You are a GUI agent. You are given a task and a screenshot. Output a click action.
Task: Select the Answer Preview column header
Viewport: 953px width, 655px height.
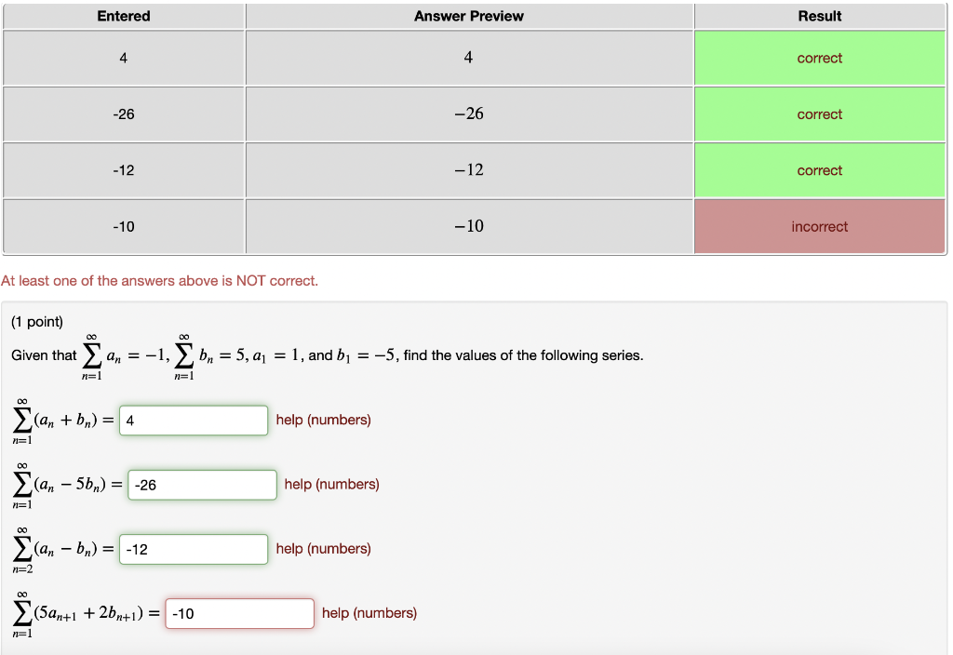(468, 16)
